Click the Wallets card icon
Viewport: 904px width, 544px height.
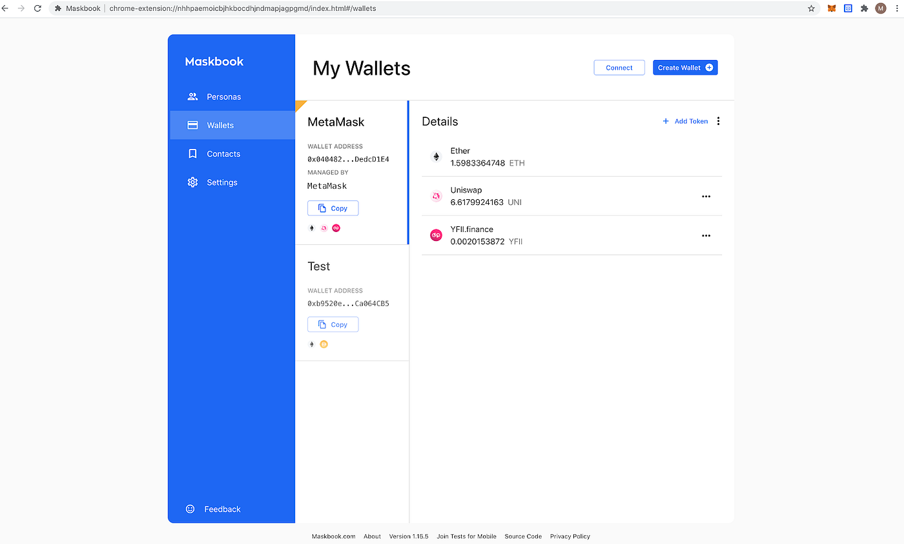point(192,125)
